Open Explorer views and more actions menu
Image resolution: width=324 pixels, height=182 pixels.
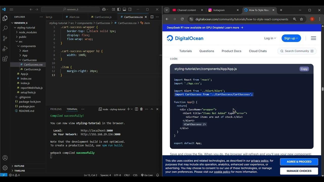pos(41,17)
